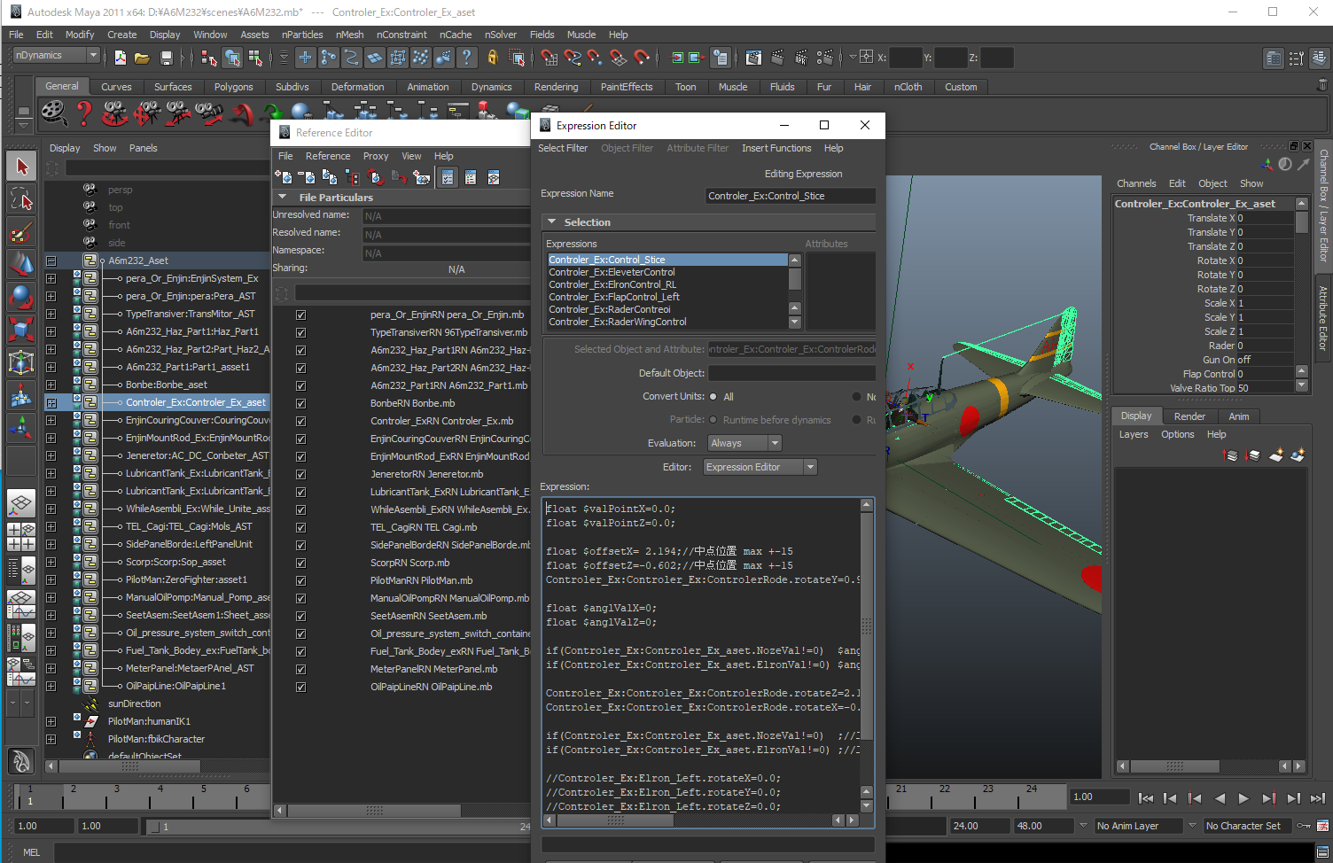Click the Show Manipulator tool
This screenshot has width=1333, height=863.
tap(21, 428)
